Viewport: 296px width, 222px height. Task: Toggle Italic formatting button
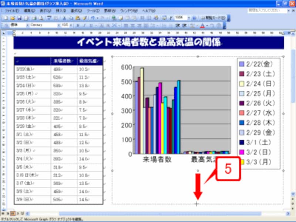84,26
